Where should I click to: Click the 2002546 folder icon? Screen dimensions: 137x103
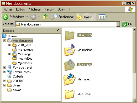click(9, 81)
